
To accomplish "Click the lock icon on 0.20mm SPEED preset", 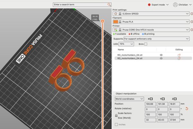I will pyautogui.click(x=120, y=13).
